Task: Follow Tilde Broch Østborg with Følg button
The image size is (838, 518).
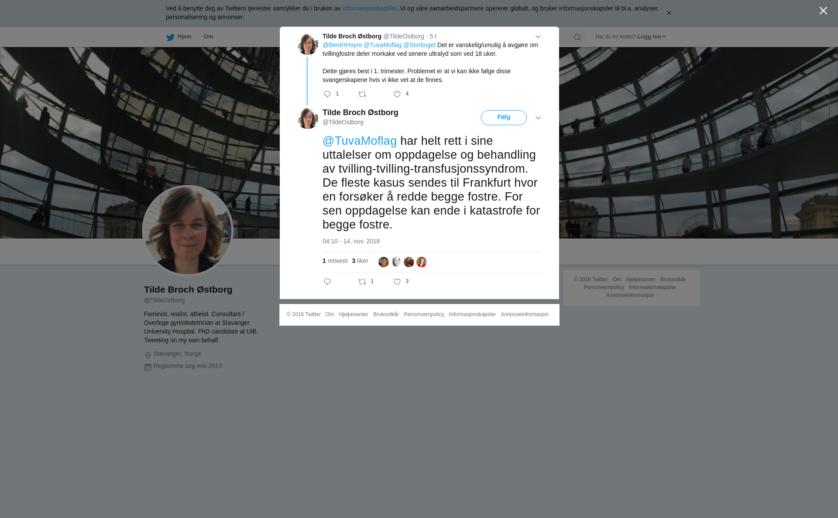Action: pyautogui.click(x=504, y=118)
